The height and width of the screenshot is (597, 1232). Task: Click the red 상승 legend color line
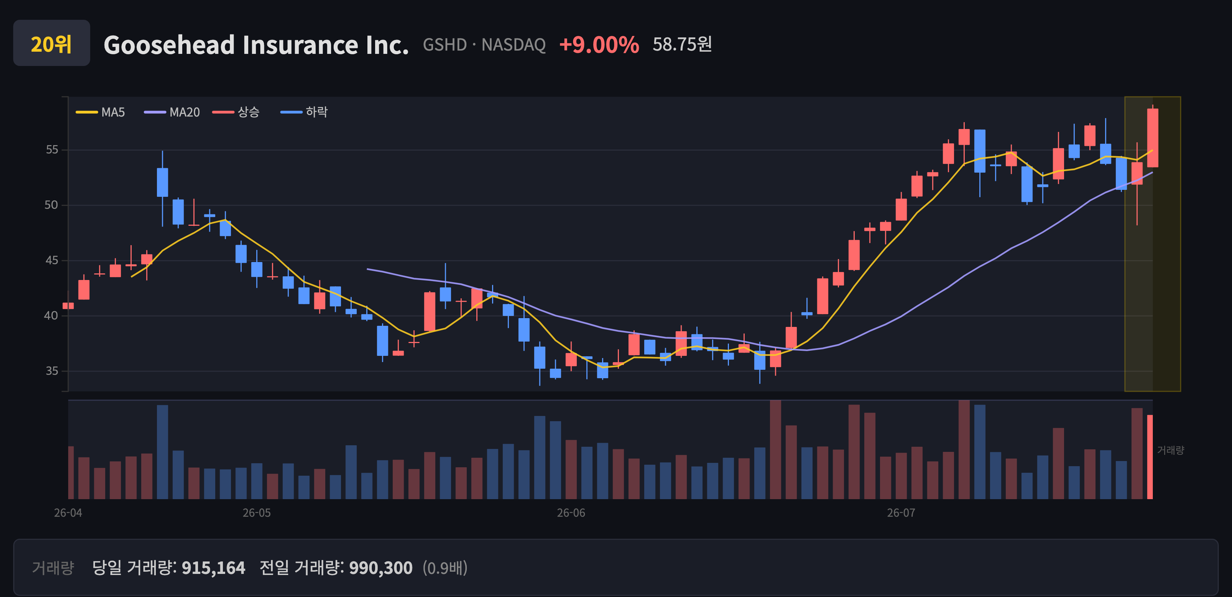223,112
